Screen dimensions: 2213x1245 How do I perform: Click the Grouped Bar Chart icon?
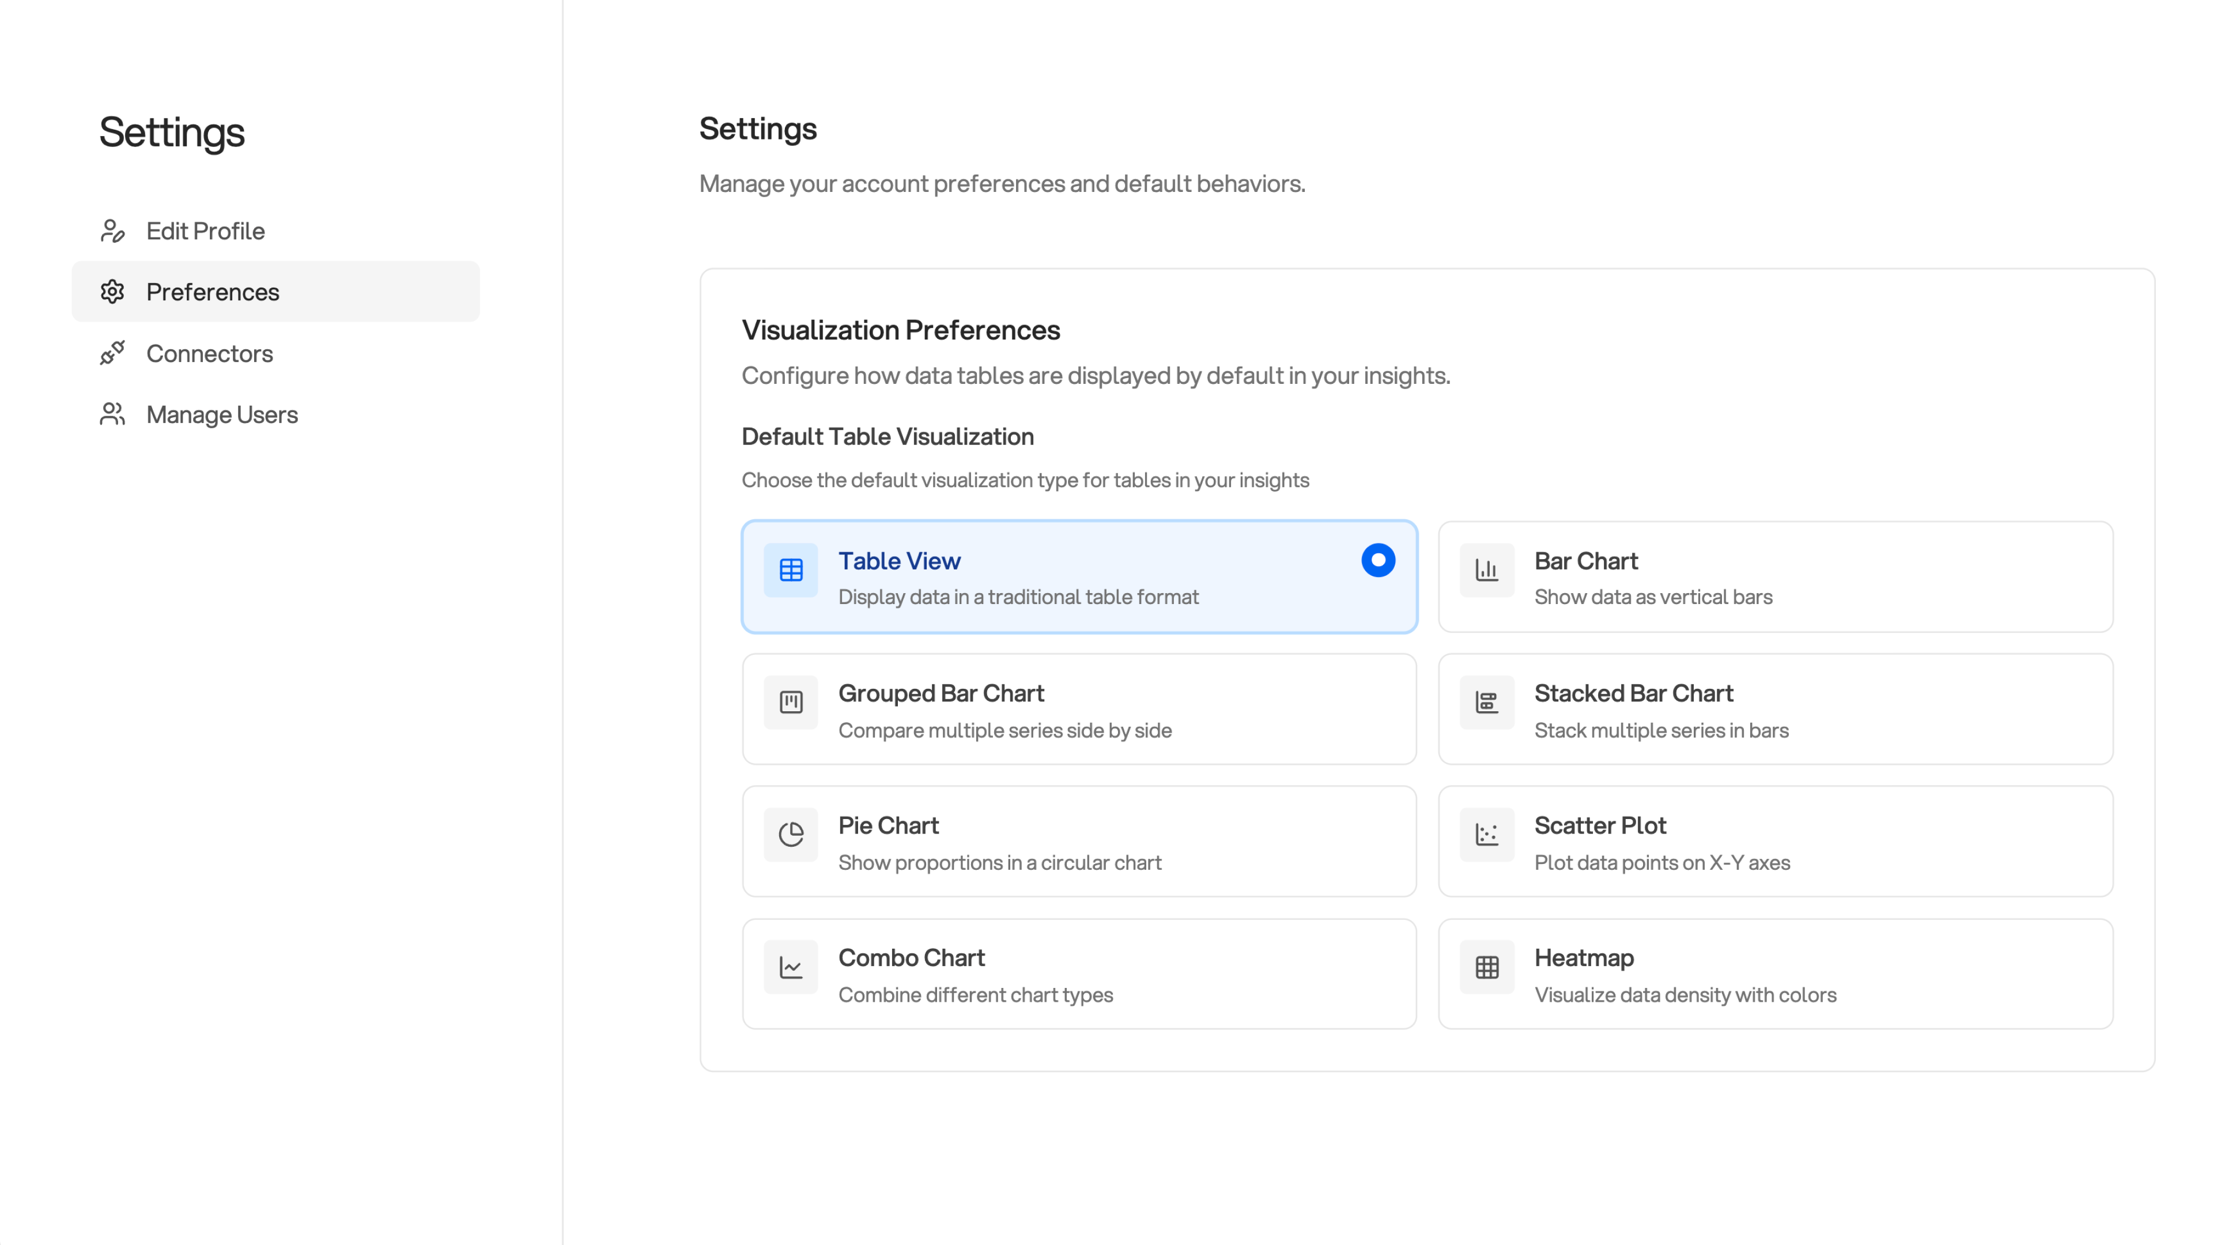tap(790, 702)
